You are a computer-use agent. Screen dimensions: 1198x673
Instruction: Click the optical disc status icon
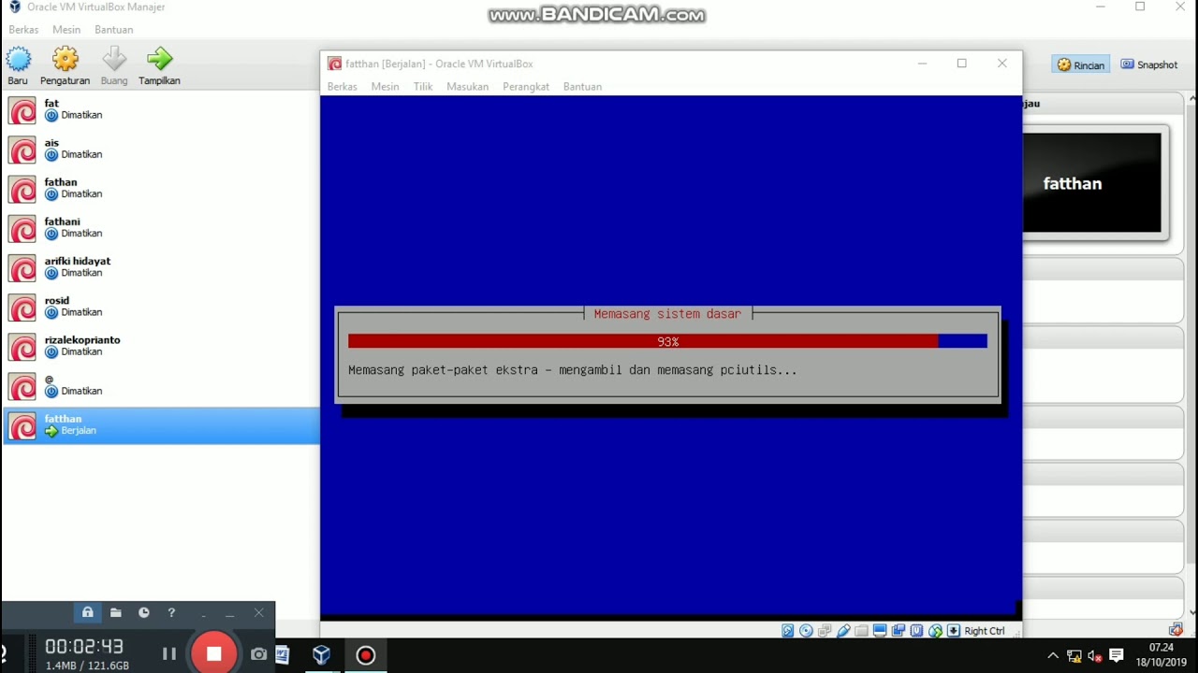[806, 631]
